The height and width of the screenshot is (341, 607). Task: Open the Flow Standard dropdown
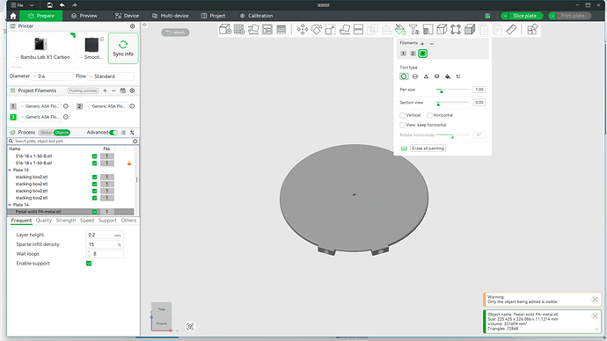pyautogui.click(x=111, y=76)
